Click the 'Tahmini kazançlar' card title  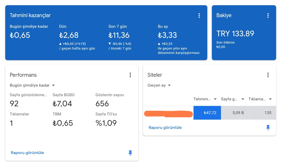pos(30,15)
